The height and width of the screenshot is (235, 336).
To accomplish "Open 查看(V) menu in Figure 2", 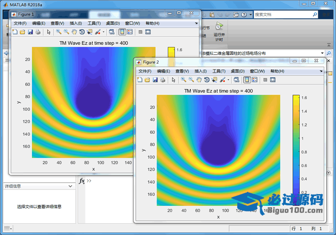I will click(x=182, y=71).
